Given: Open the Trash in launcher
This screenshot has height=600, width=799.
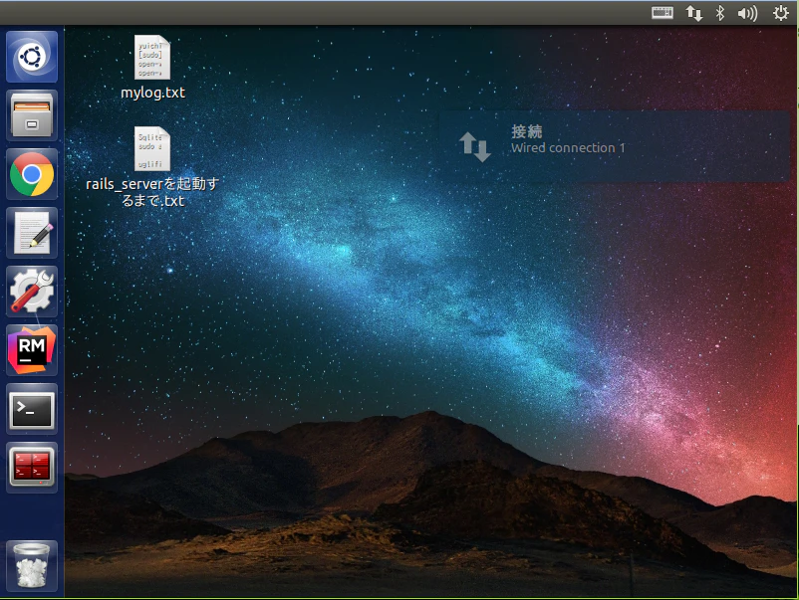Looking at the screenshot, I should tap(32, 565).
